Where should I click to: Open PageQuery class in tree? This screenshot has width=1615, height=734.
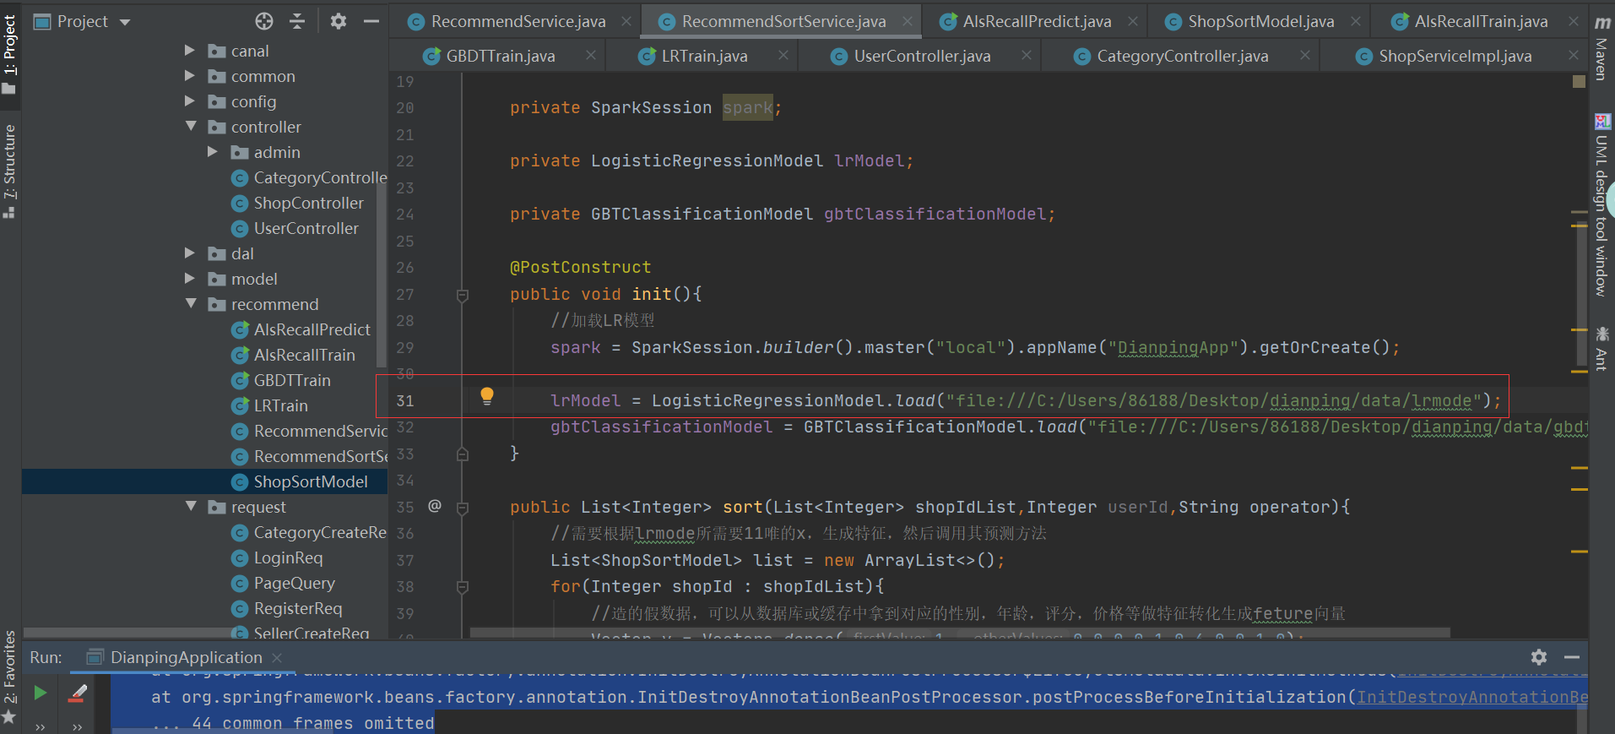pyautogui.click(x=294, y=583)
